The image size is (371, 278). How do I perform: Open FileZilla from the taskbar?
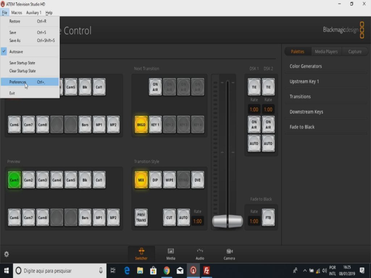point(207,270)
